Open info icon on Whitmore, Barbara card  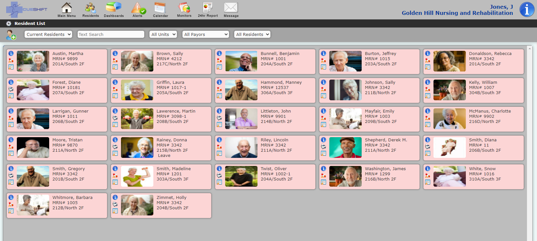[11, 197]
